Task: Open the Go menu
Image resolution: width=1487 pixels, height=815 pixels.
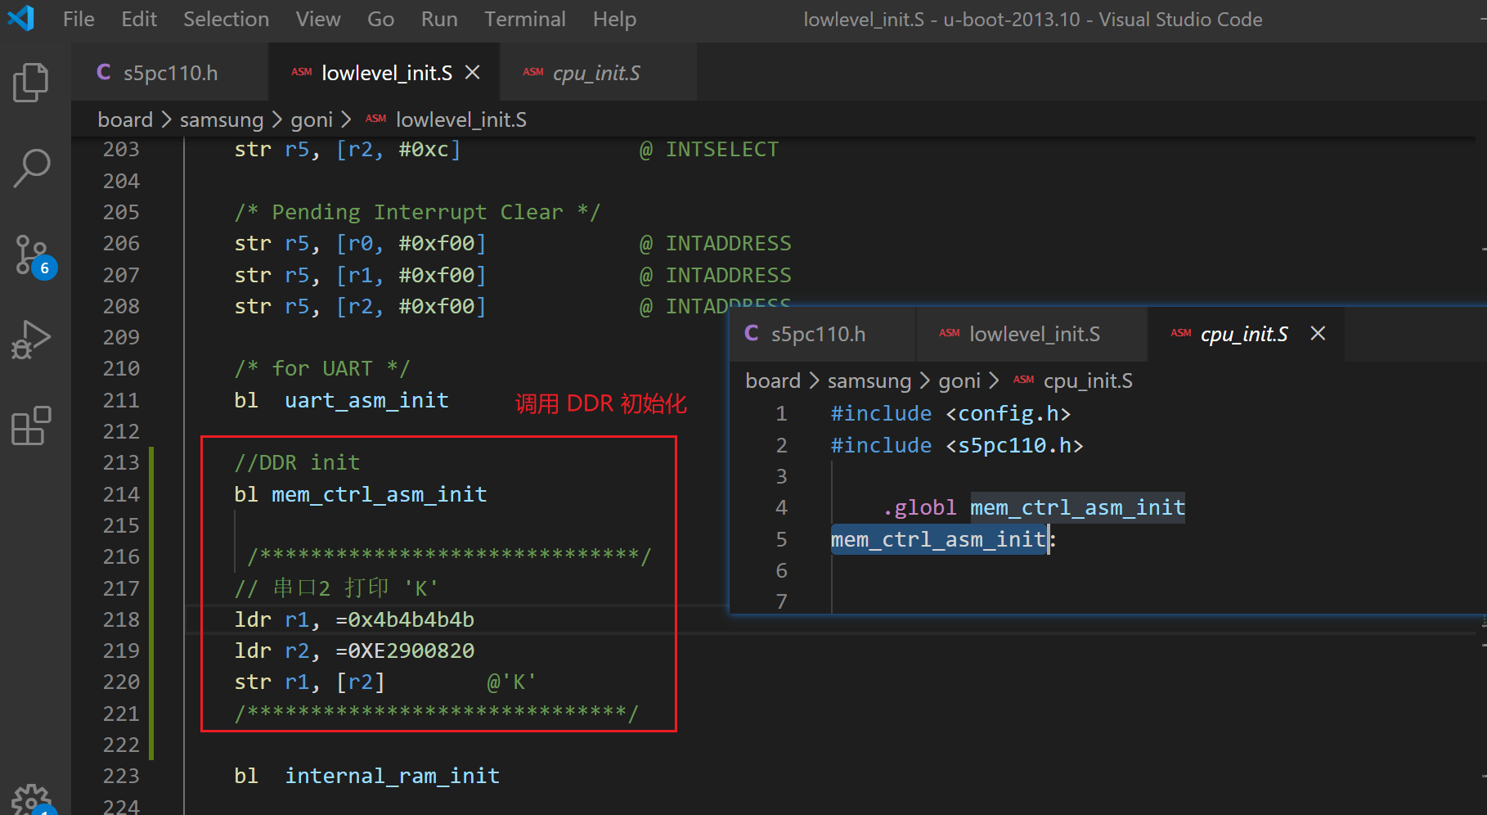Action: pos(380,19)
